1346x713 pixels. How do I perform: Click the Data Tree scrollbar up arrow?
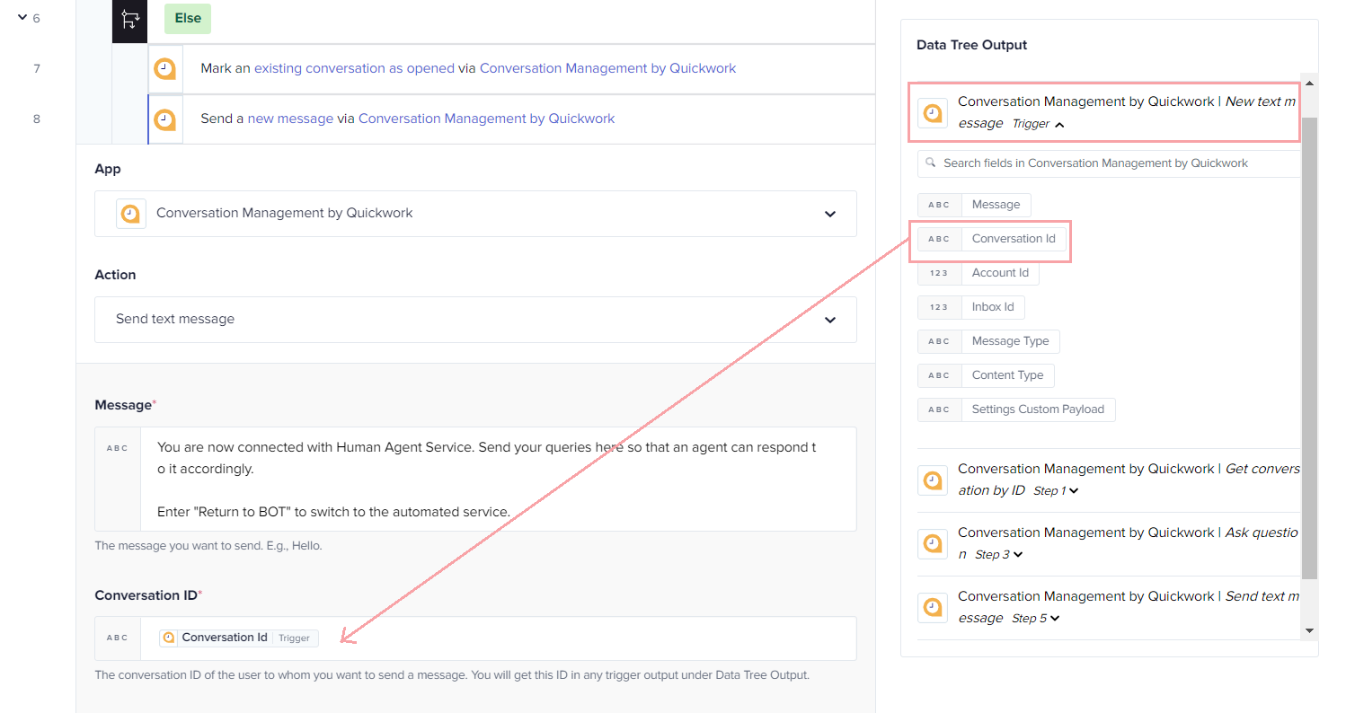pos(1309,84)
